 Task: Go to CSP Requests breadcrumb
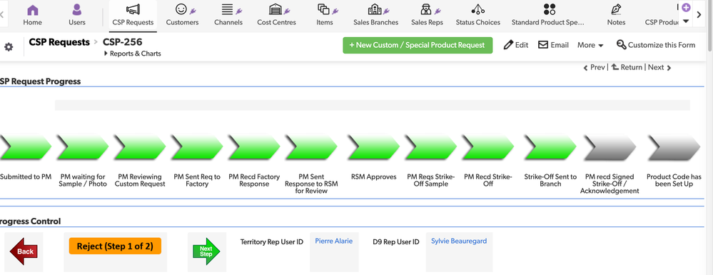click(x=59, y=42)
